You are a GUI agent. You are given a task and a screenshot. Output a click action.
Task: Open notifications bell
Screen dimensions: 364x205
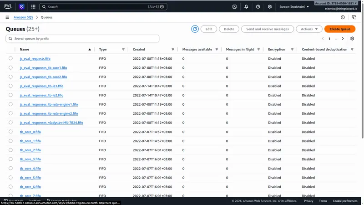point(246,7)
